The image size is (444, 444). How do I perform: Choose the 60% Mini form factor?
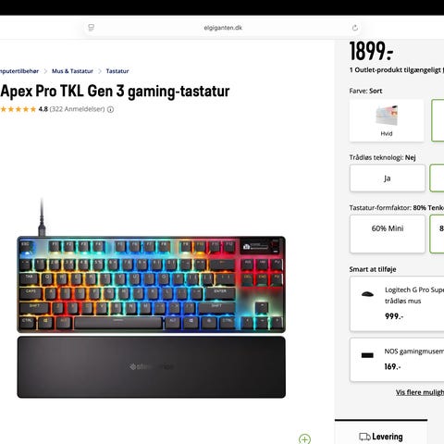click(388, 234)
